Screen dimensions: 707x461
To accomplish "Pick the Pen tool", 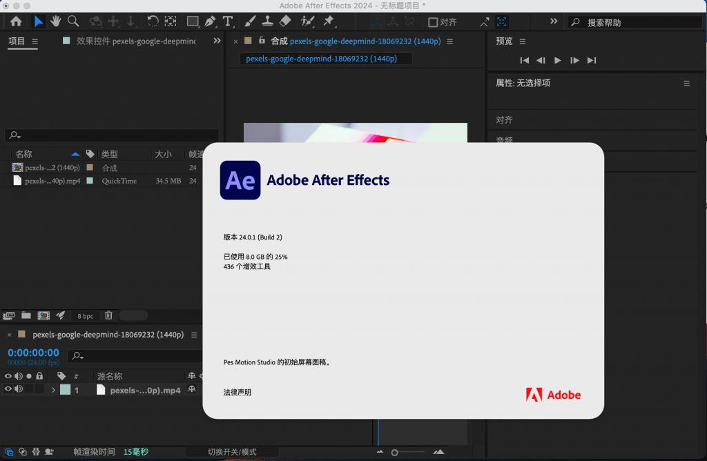I will pyautogui.click(x=209, y=21).
